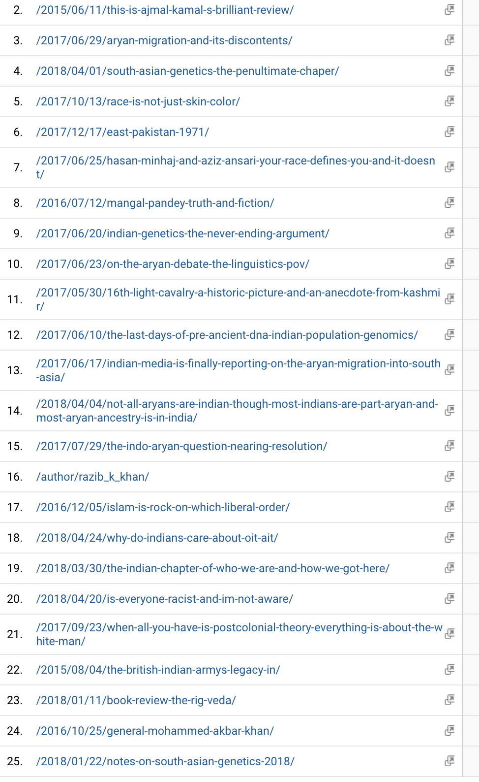Click the south-asian-genetics-the-penultimate-chaper link
The height and width of the screenshot is (782, 479).
(x=187, y=71)
